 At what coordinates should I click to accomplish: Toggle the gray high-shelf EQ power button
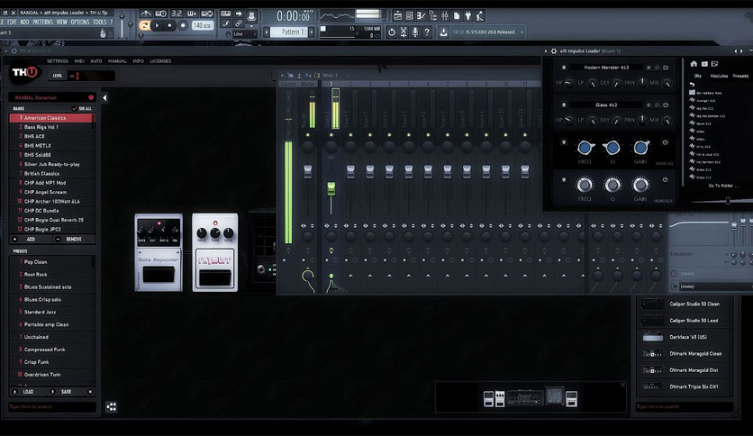point(665,180)
